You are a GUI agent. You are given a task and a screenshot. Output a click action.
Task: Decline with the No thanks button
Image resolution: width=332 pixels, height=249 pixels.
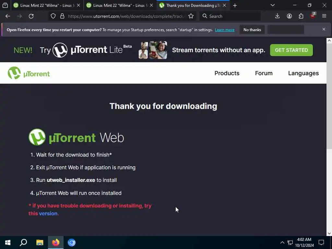click(252, 30)
